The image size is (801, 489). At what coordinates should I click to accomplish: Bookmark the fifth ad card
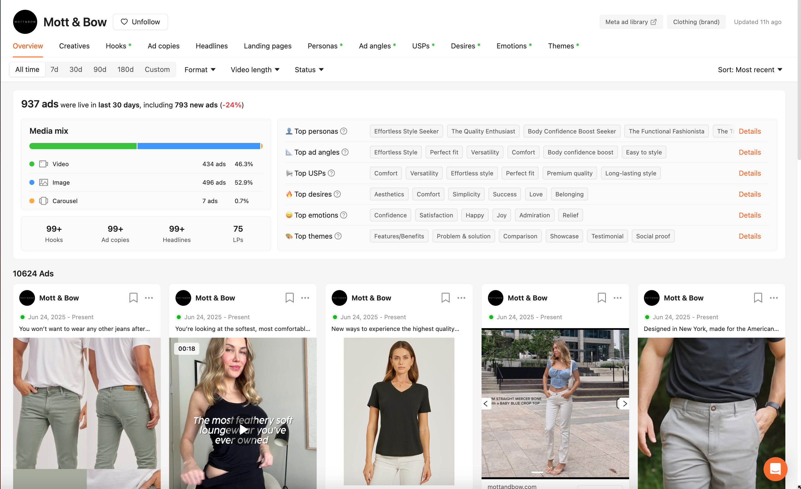point(758,298)
